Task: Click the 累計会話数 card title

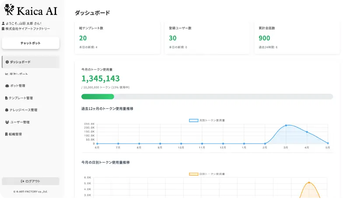Action: (267, 28)
